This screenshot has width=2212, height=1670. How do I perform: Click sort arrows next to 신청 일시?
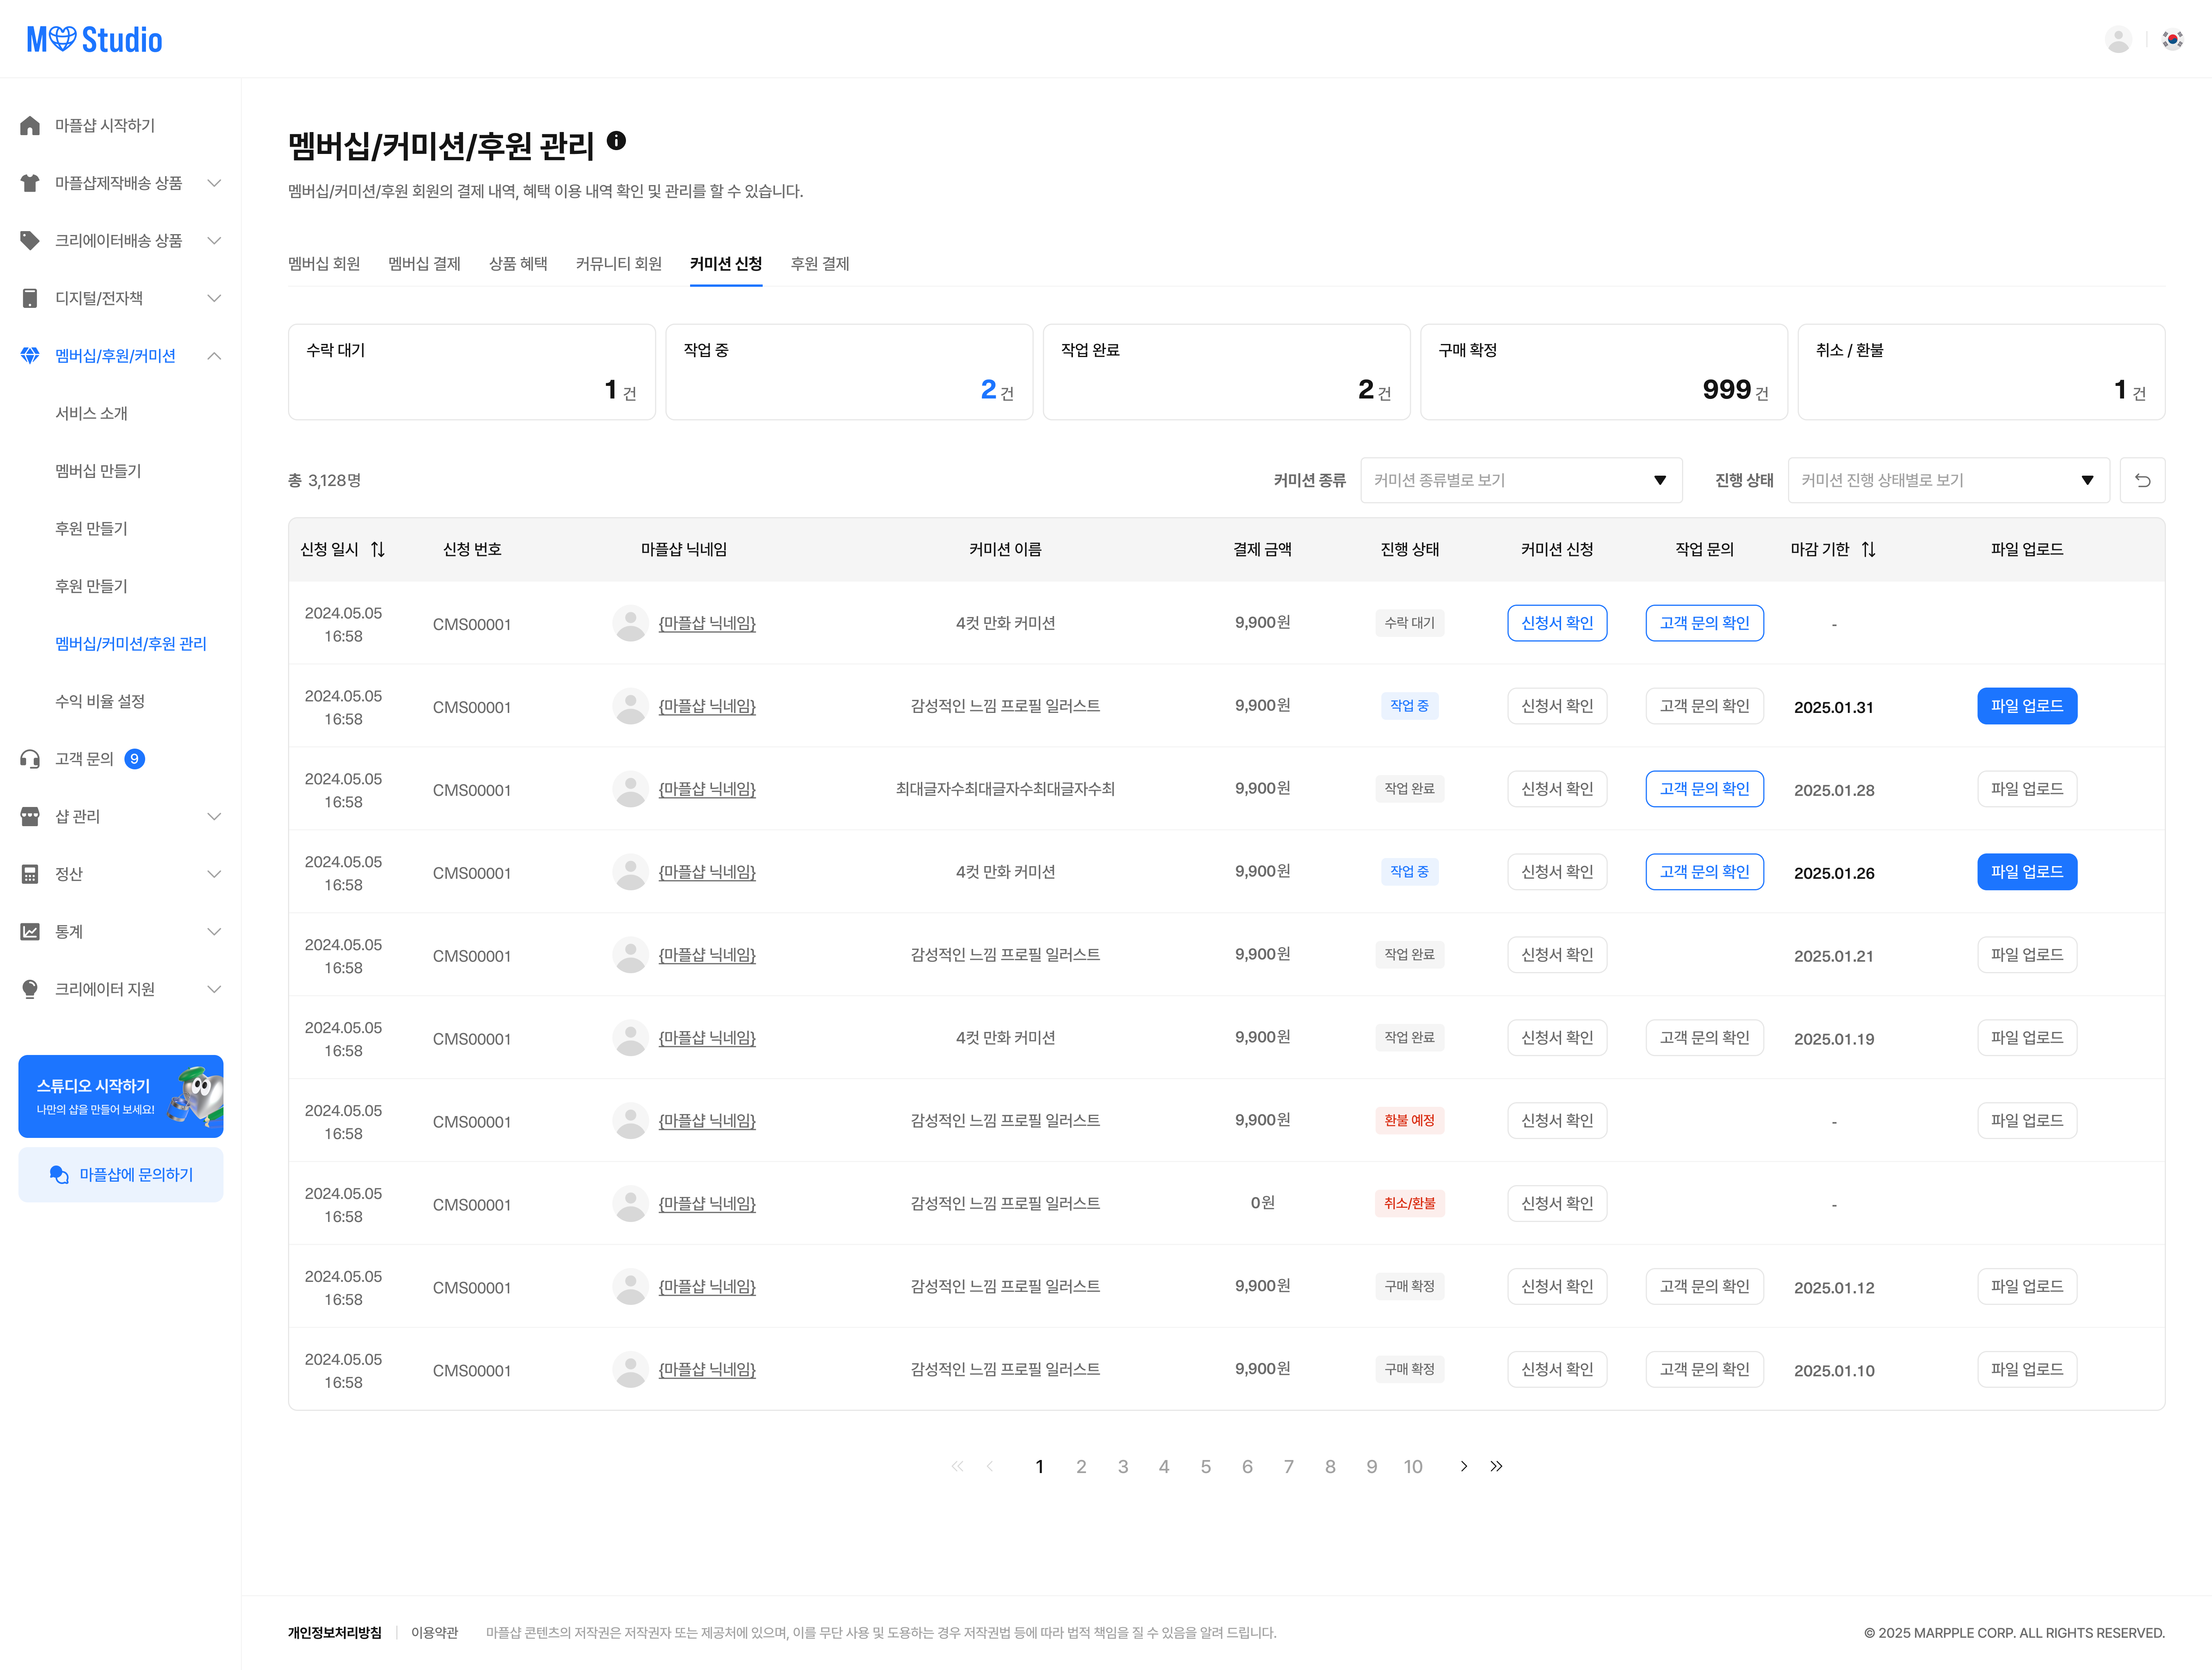(x=378, y=550)
